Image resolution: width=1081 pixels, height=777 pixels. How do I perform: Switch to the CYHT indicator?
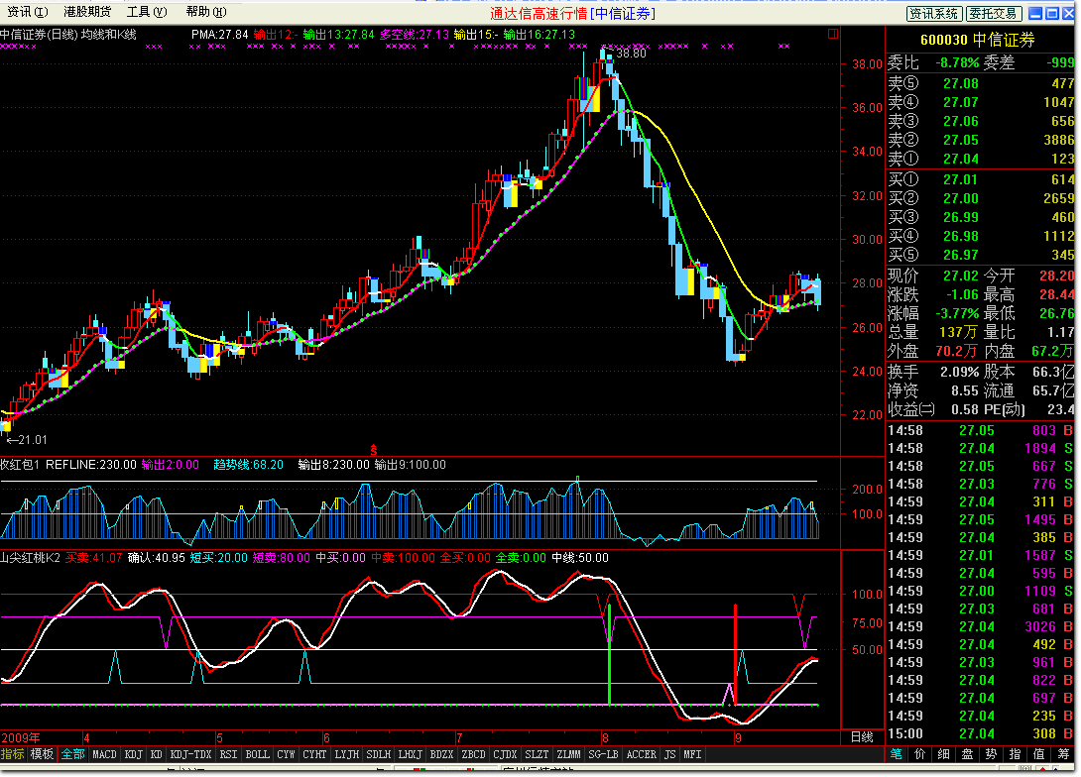(x=315, y=754)
